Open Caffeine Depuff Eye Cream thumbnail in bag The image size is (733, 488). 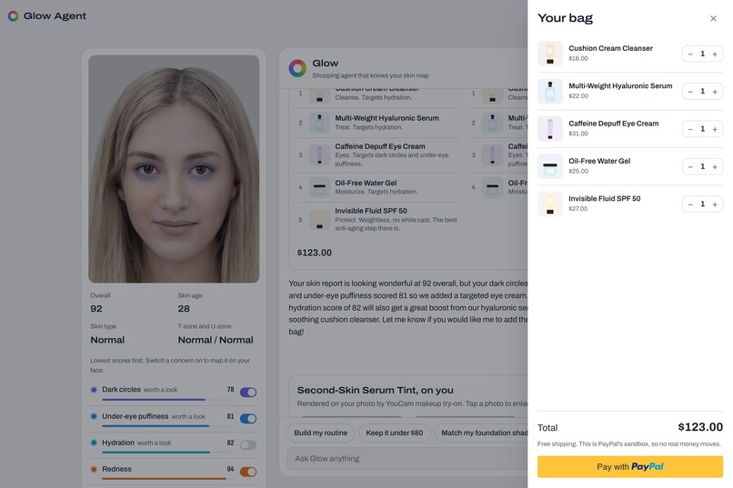[x=549, y=128]
